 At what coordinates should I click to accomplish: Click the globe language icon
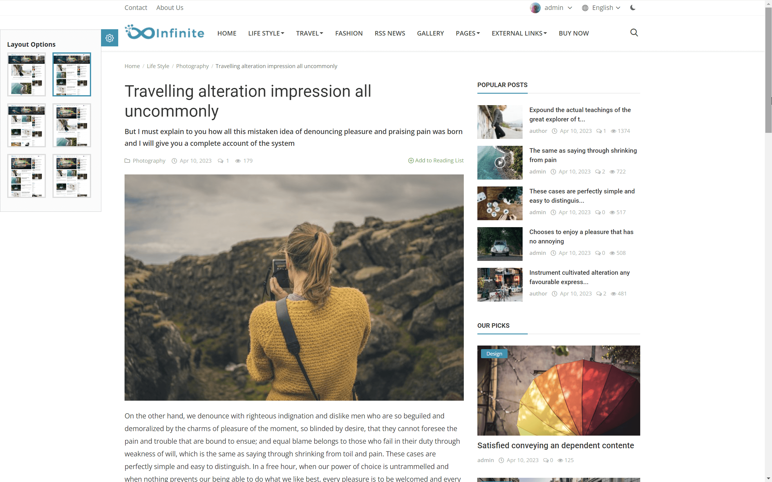click(585, 8)
